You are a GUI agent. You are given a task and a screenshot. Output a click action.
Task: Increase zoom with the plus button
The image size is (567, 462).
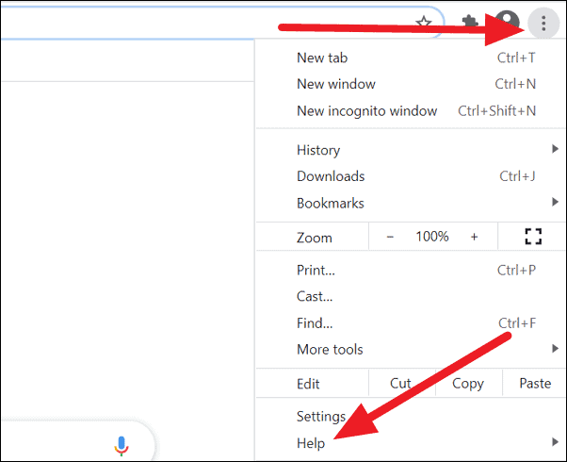point(474,238)
